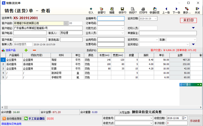Click the 联系人 field with 苏经理
203x126 pixels.
point(71,33)
